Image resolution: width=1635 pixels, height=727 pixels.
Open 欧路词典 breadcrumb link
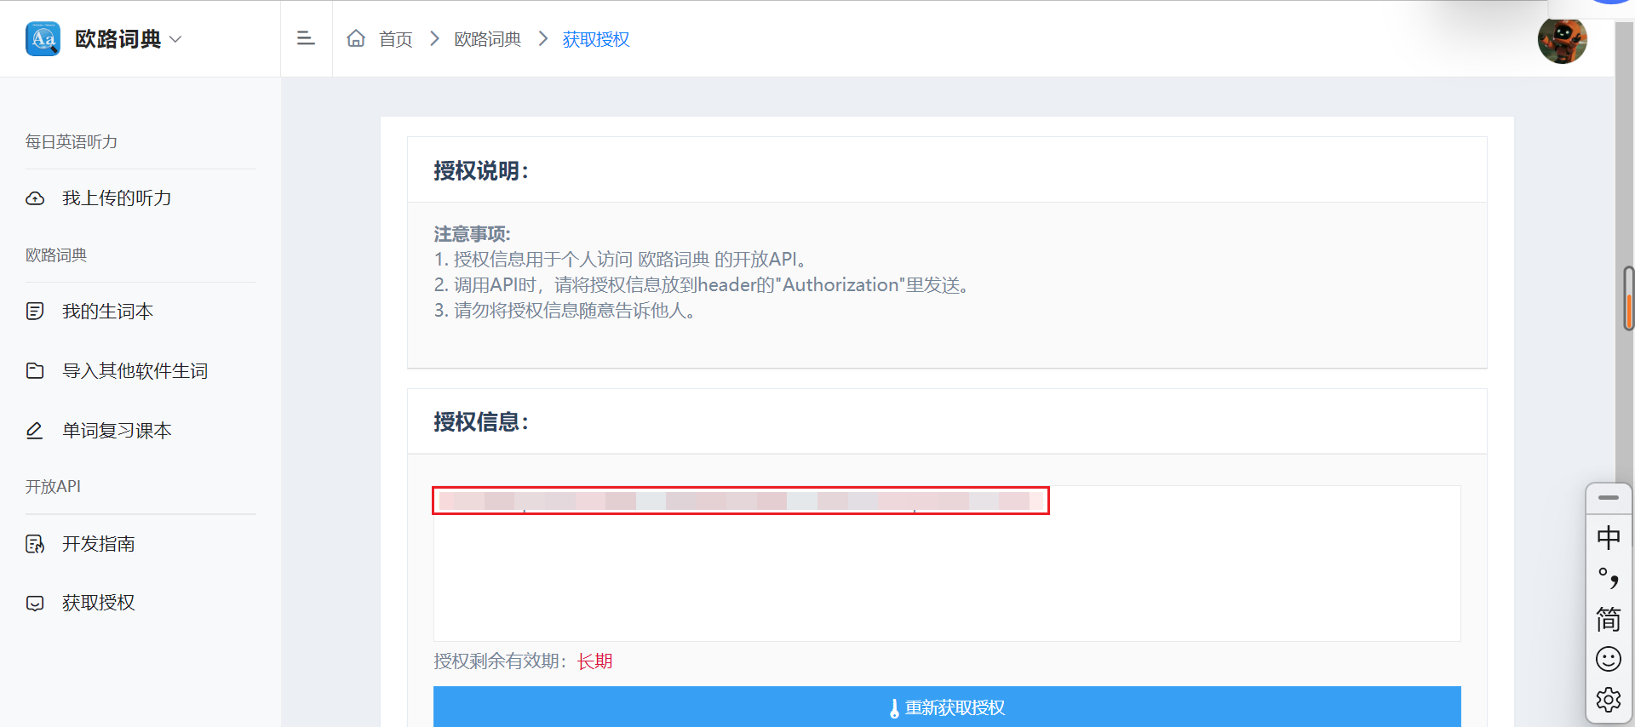click(x=487, y=39)
